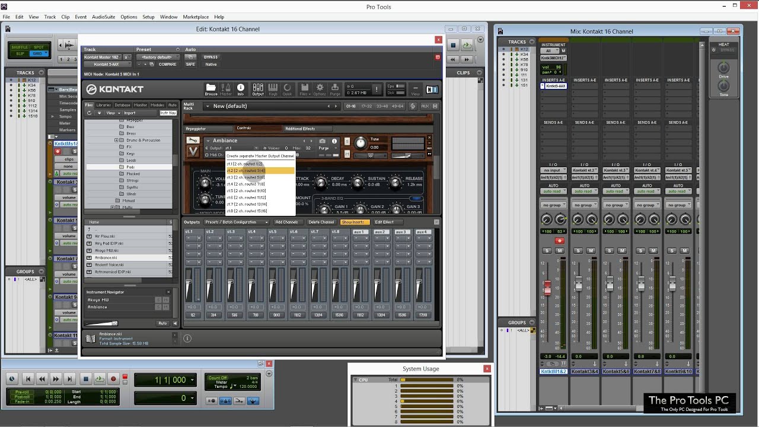Click the Kontakt Info icon
The image size is (759, 427).
(x=241, y=89)
